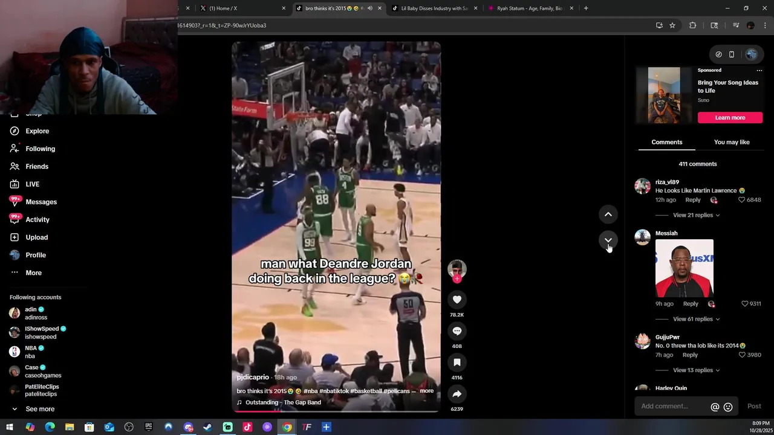Like riza_vl89's comment with 6848 likes
The height and width of the screenshot is (435, 774).
742,200
